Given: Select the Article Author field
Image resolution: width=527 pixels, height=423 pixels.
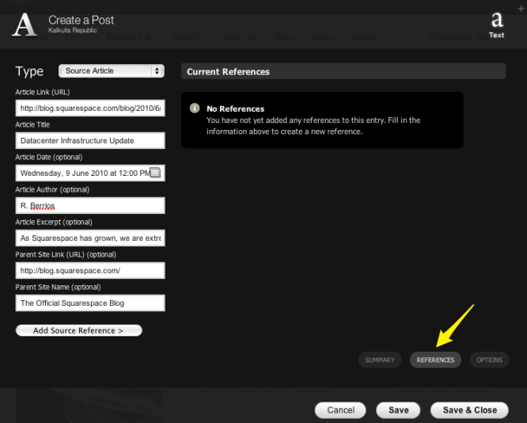Looking at the screenshot, I should (x=89, y=205).
